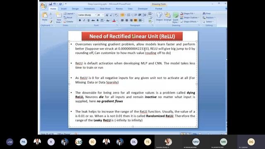Screen dimensions: 265x149
Task: Open the Arrange menu
Action: point(167,17)
